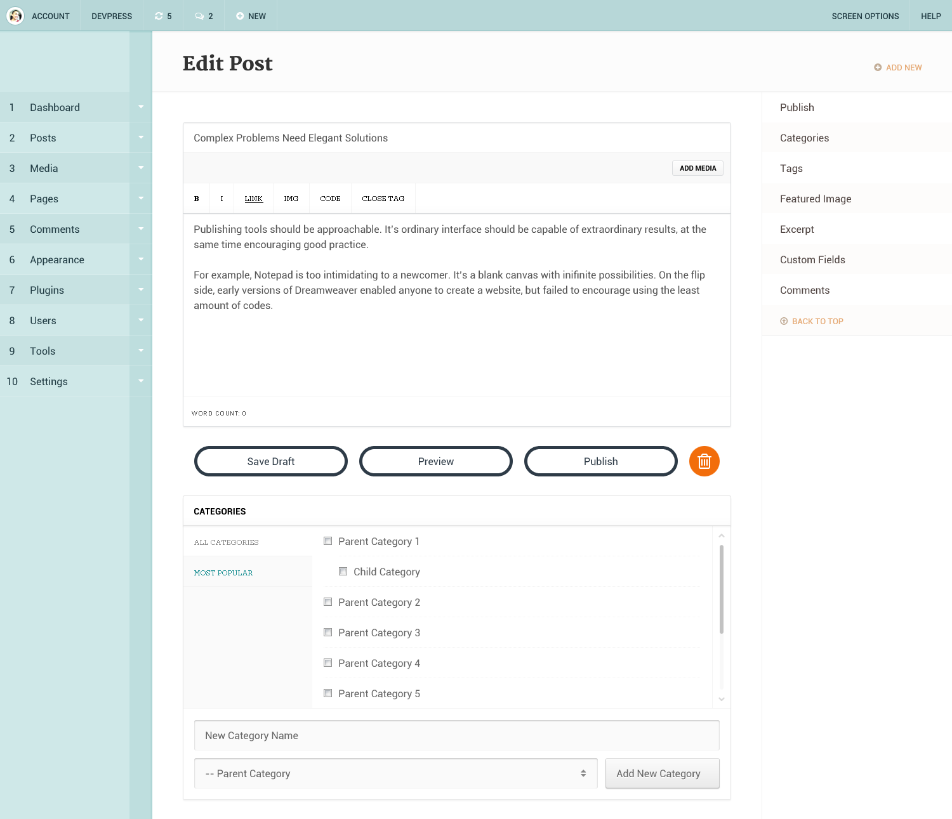Expand the Tools menu arrow
952x819 pixels.
point(141,351)
